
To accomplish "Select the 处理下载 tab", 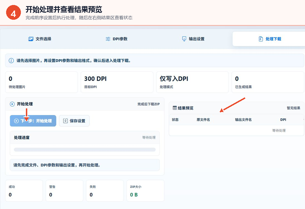I will pos(270,39).
